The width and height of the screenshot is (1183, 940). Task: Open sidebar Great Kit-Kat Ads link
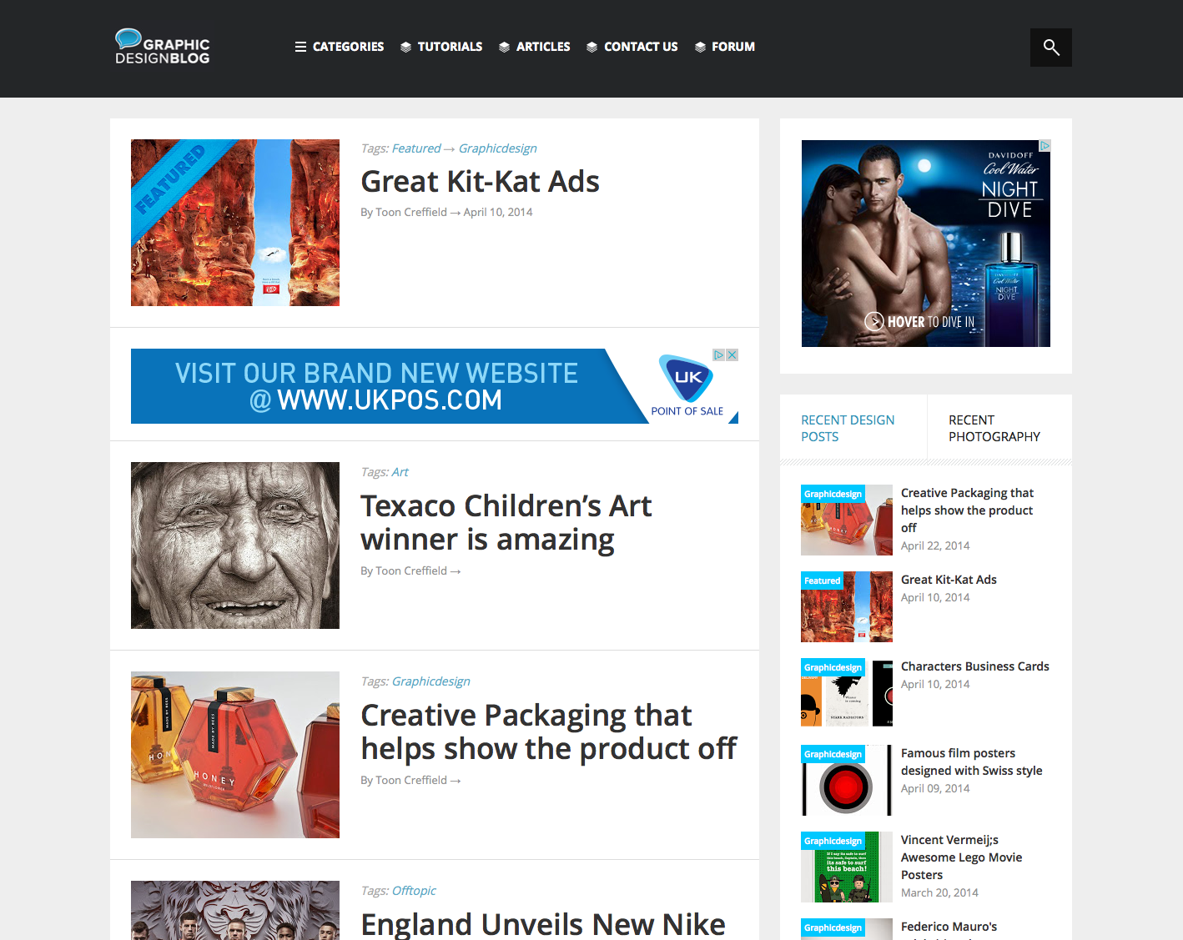pyautogui.click(x=949, y=580)
